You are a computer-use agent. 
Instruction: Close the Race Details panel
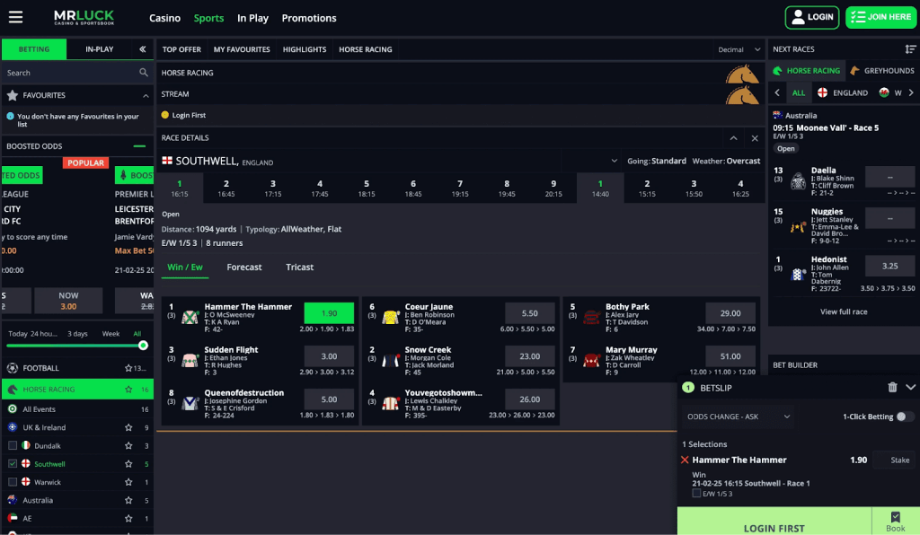tap(755, 138)
